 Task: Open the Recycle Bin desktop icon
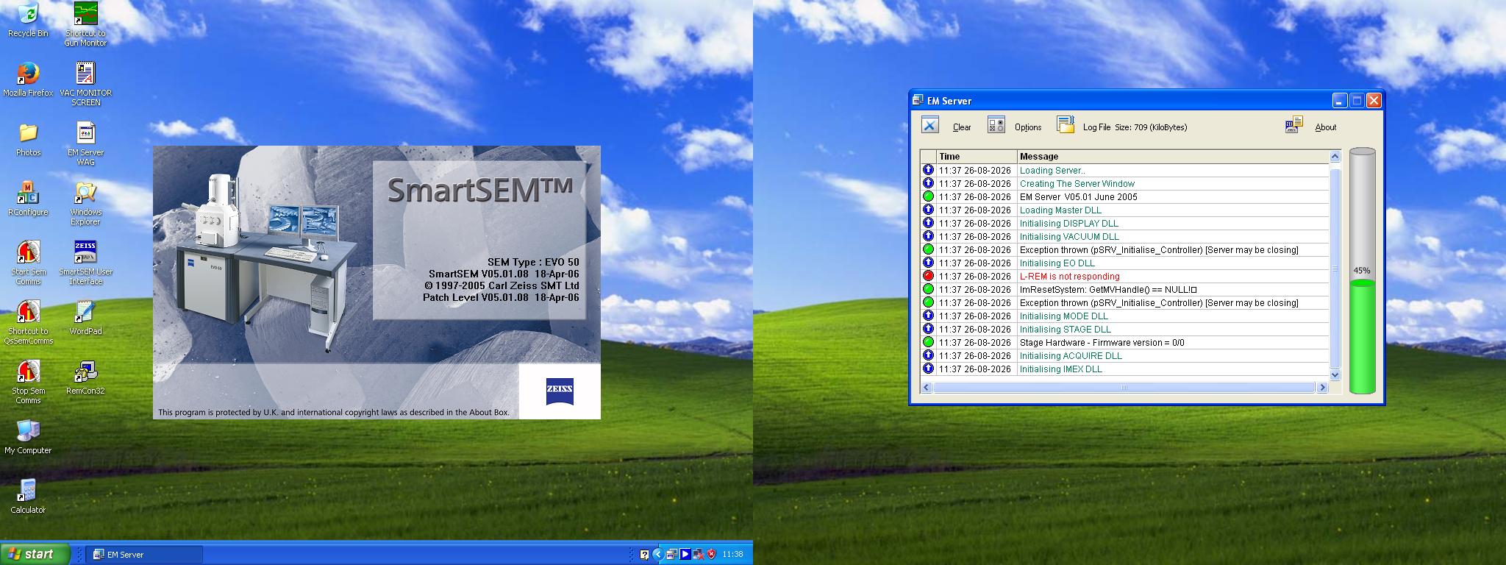[28, 19]
